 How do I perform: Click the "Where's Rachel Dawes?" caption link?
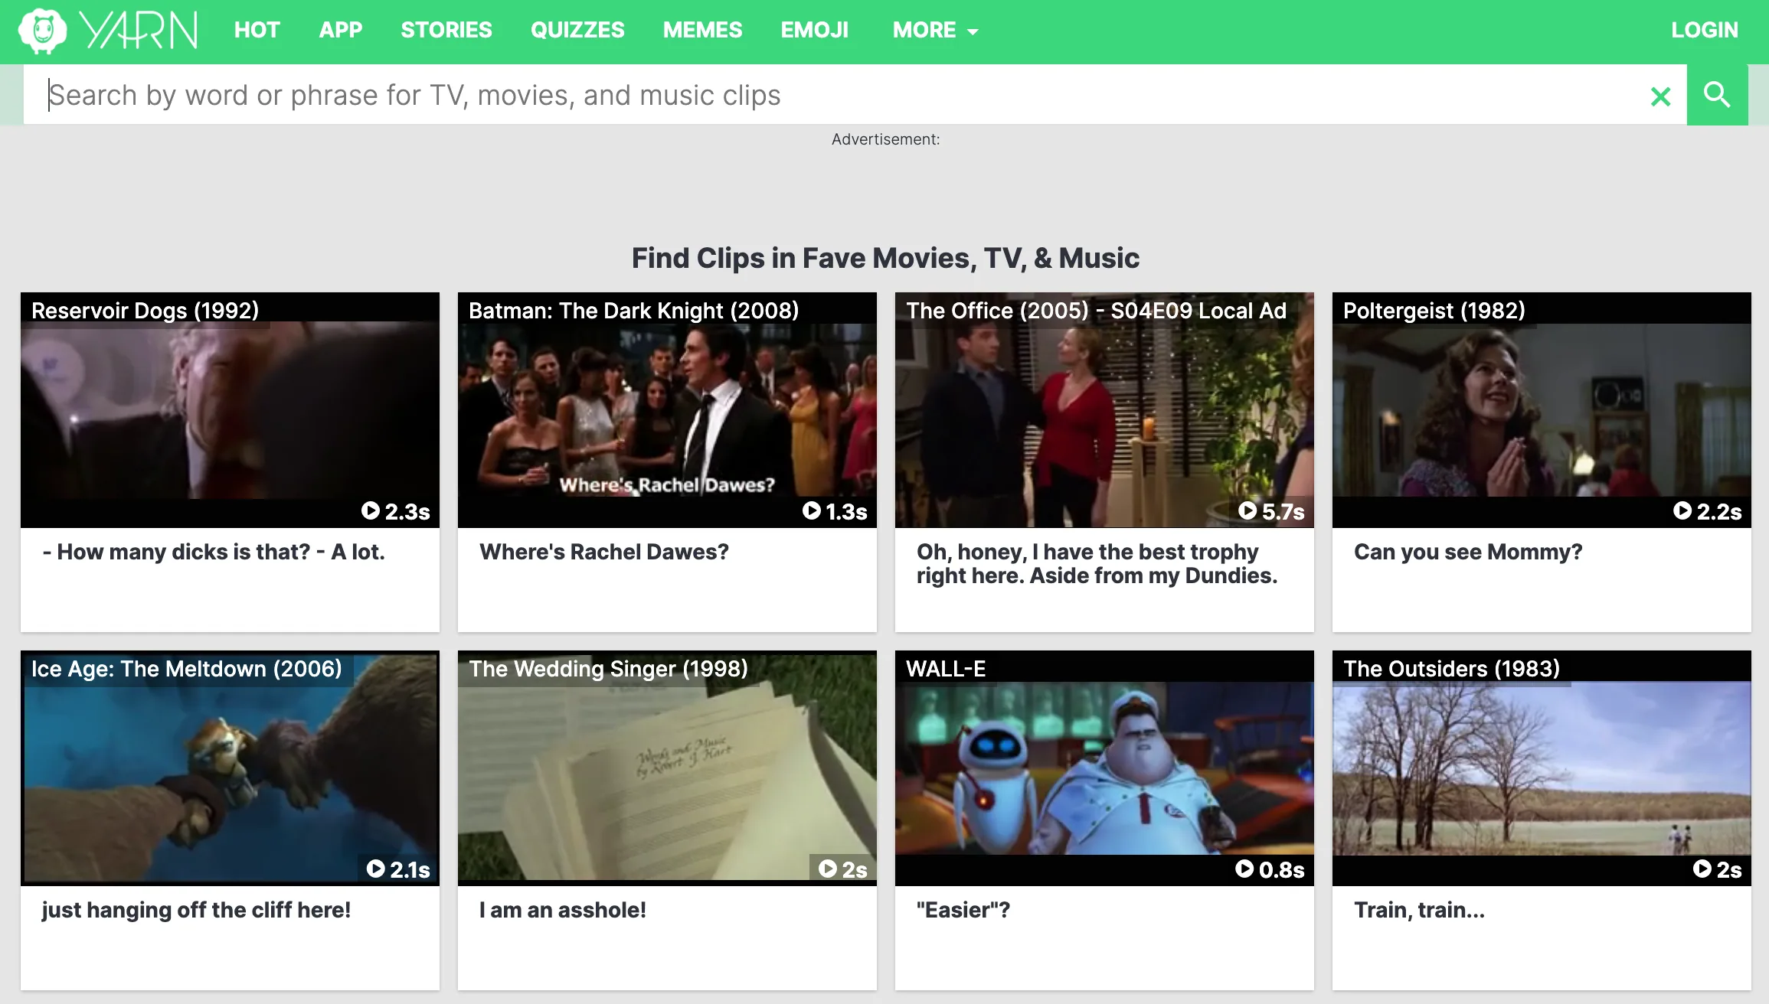[x=604, y=552]
